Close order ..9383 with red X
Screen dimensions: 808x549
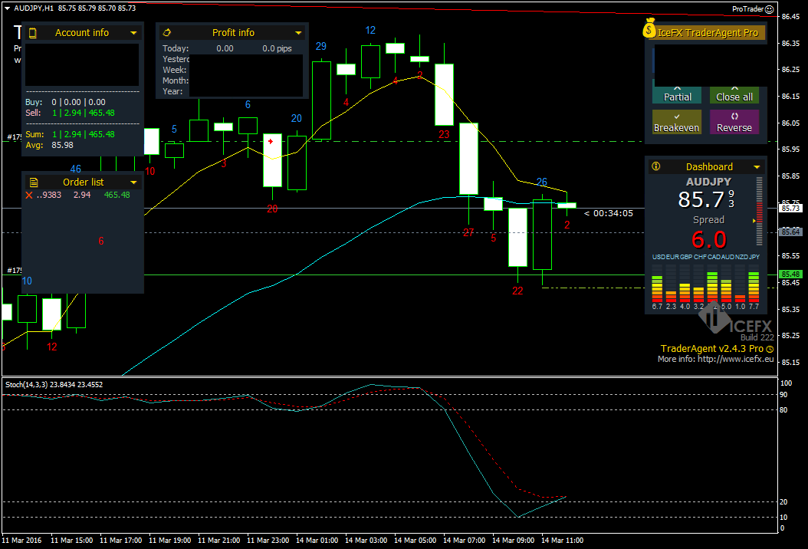coord(29,195)
